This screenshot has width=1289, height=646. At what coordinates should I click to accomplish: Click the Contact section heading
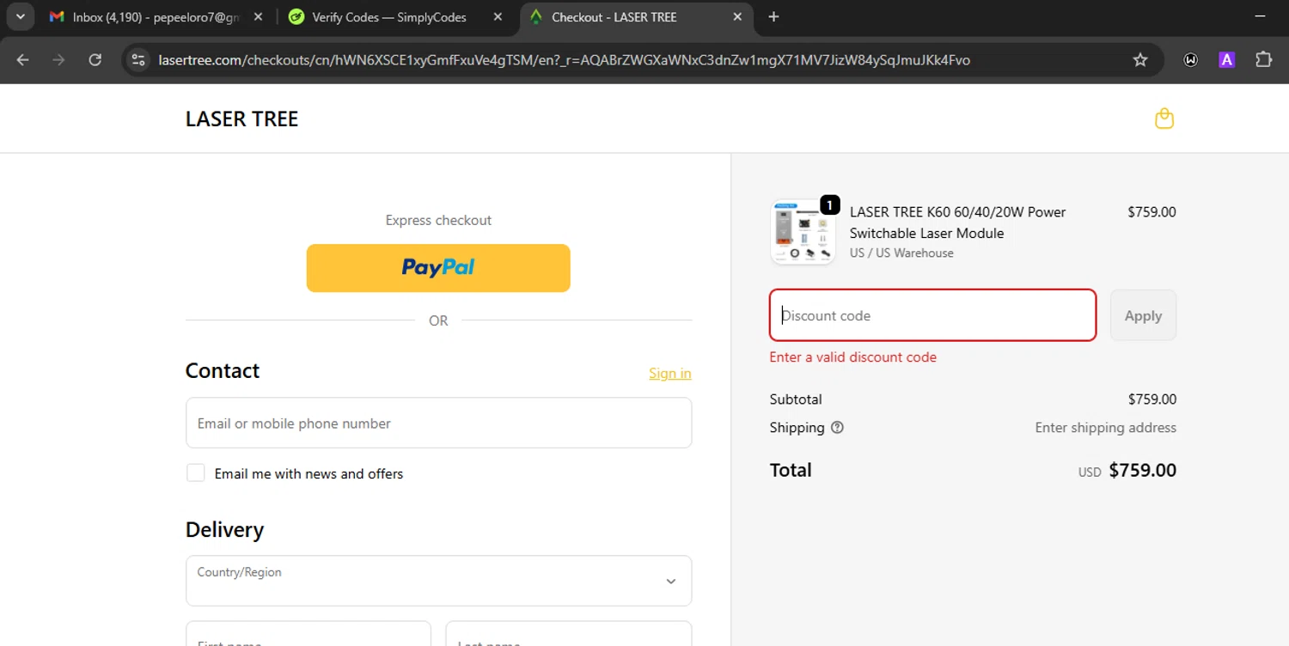223,371
